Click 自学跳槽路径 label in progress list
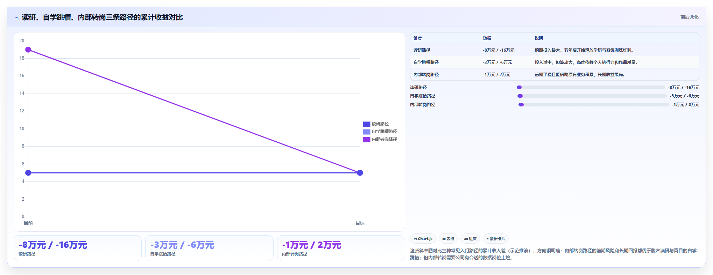Screen dimensions: 713x275 423,96
